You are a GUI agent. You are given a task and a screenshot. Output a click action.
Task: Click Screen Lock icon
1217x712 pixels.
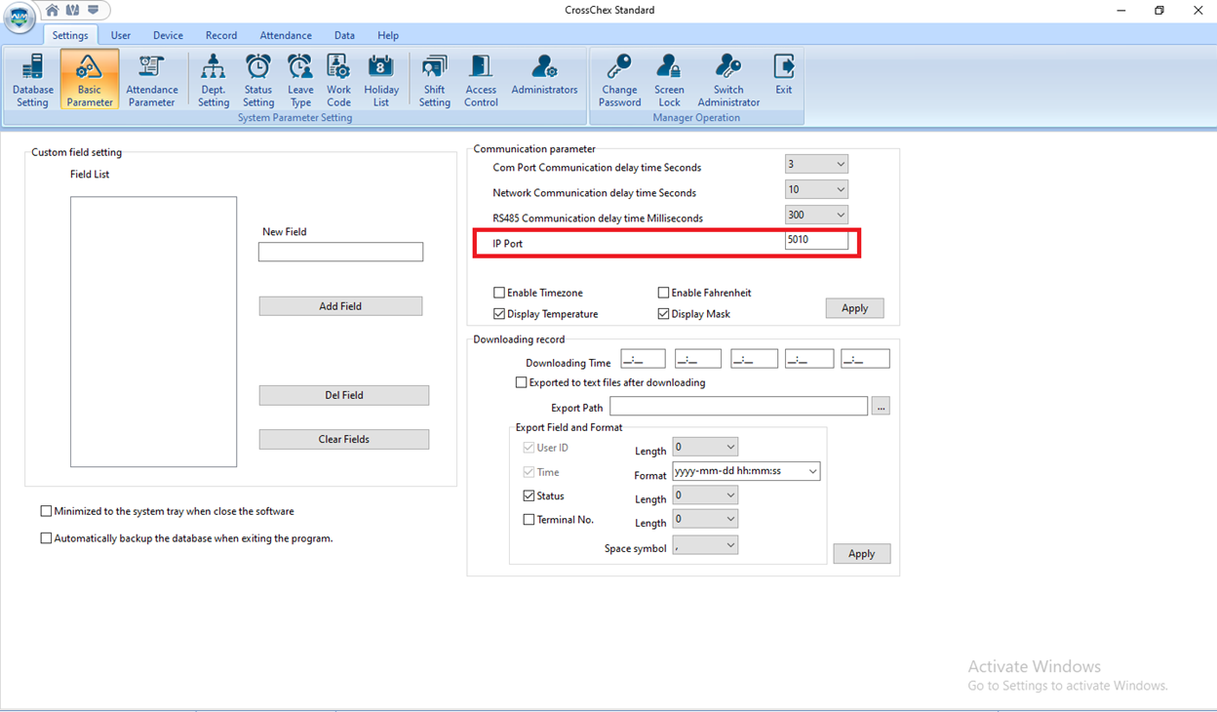pyautogui.click(x=669, y=79)
